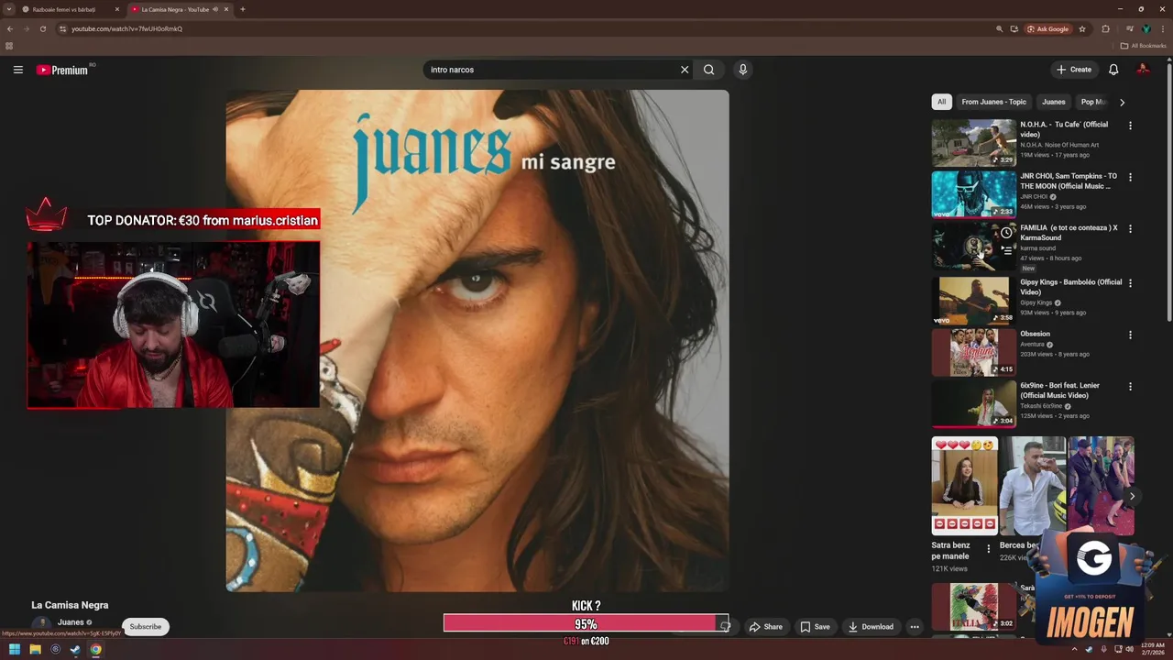Open the YouTube account avatar menu

pos(1143,70)
